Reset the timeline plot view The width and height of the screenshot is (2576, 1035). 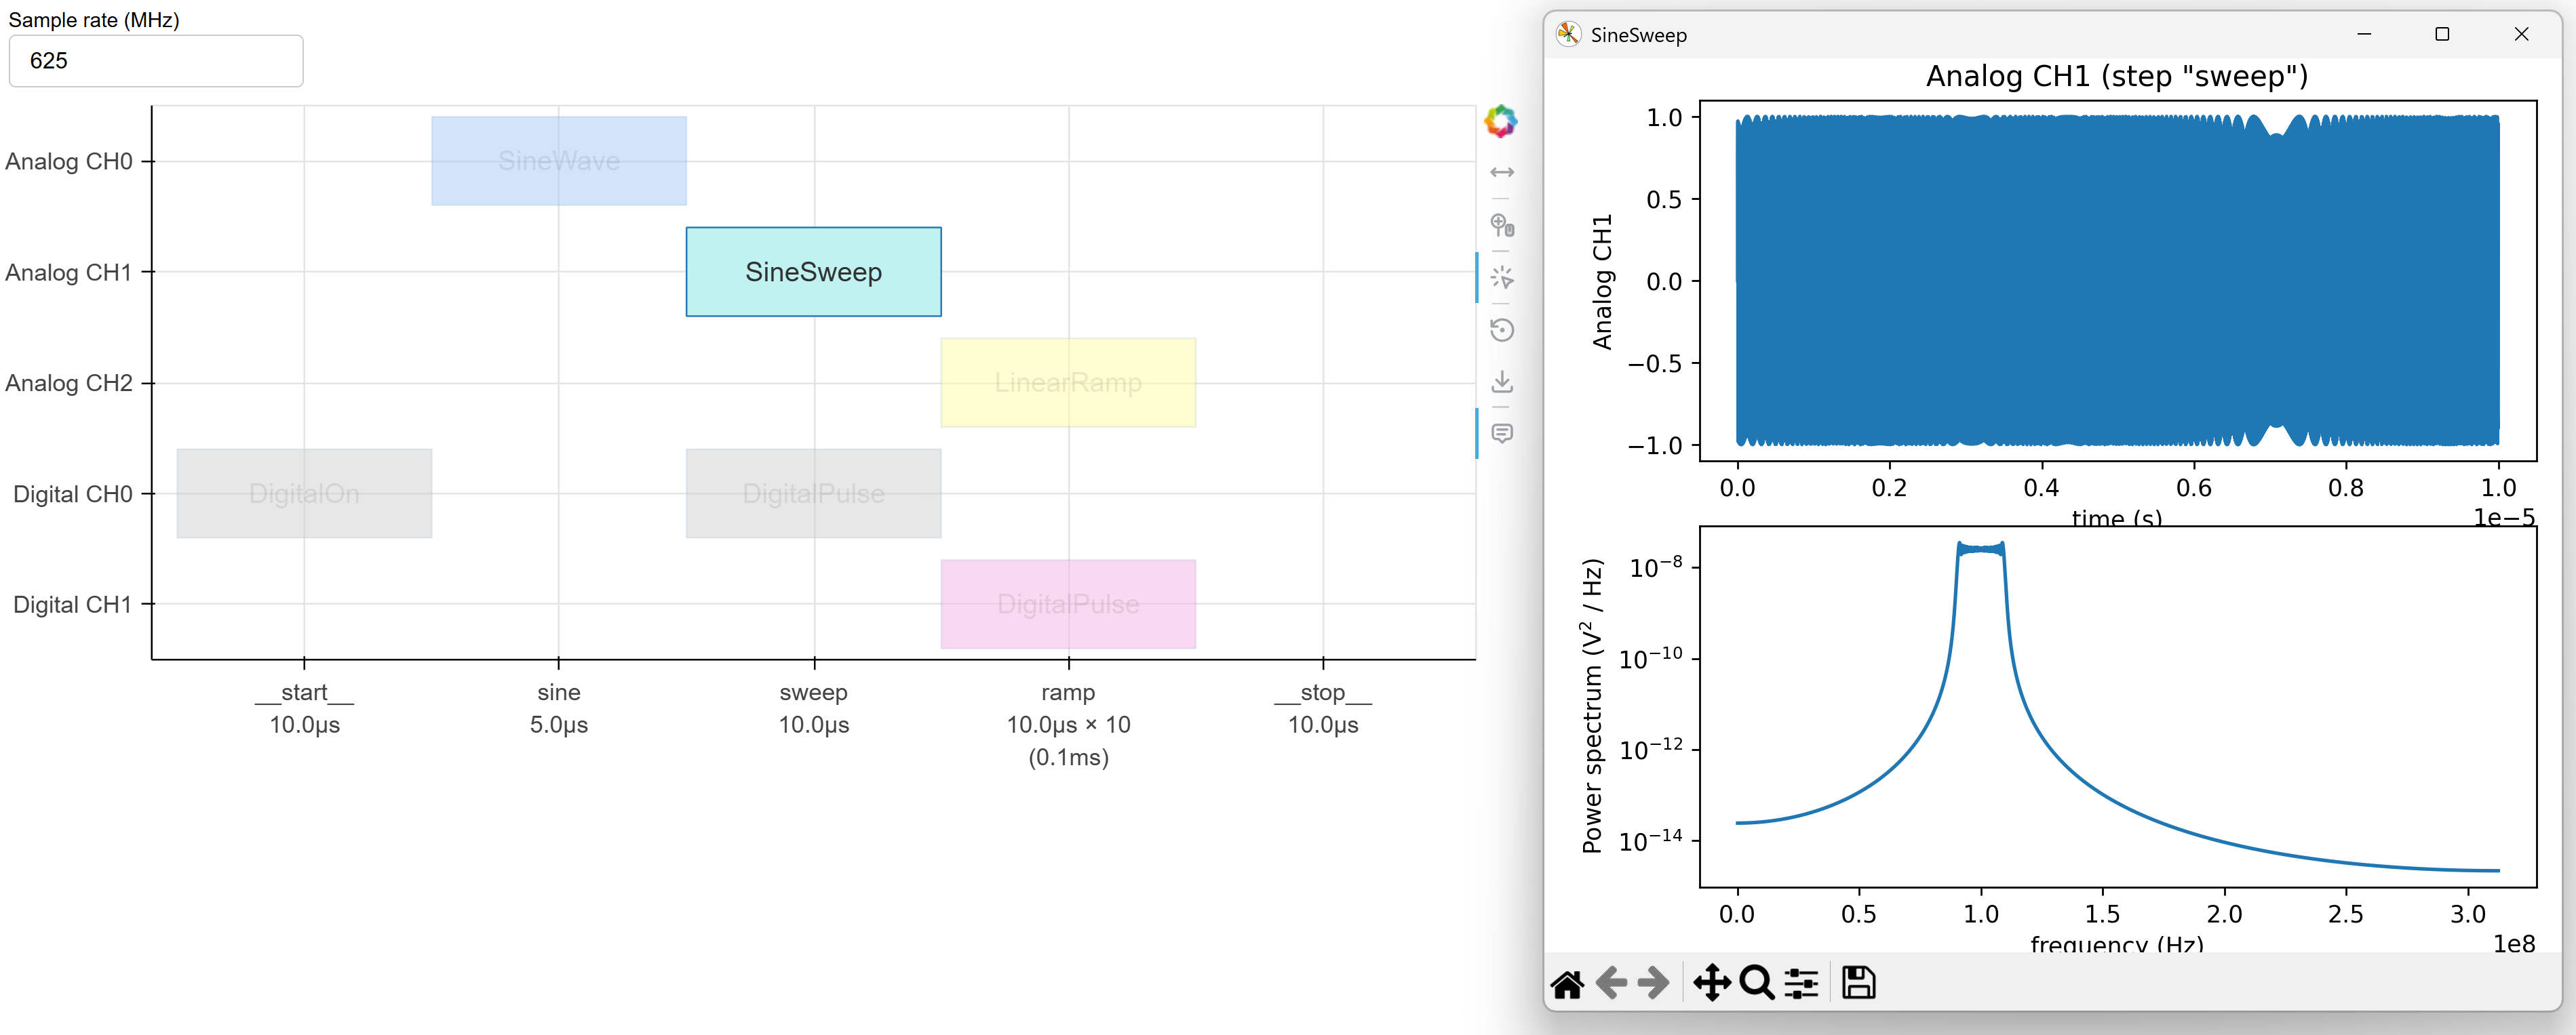click(x=1502, y=329)
